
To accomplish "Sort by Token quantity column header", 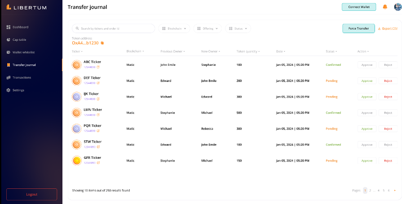I will [248, 51].
